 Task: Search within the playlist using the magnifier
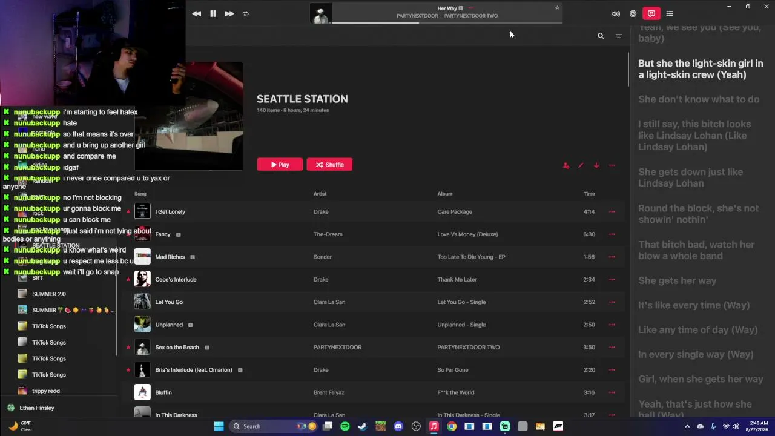(x=601, y=36)
